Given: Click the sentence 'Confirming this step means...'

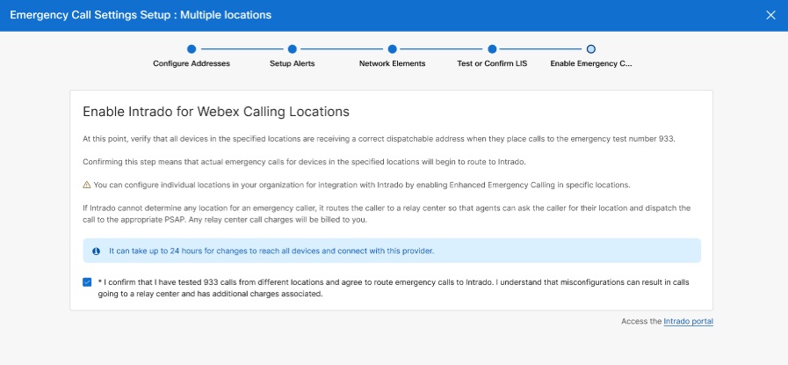Looking at the screenshot, I should (x=304, y=162).
